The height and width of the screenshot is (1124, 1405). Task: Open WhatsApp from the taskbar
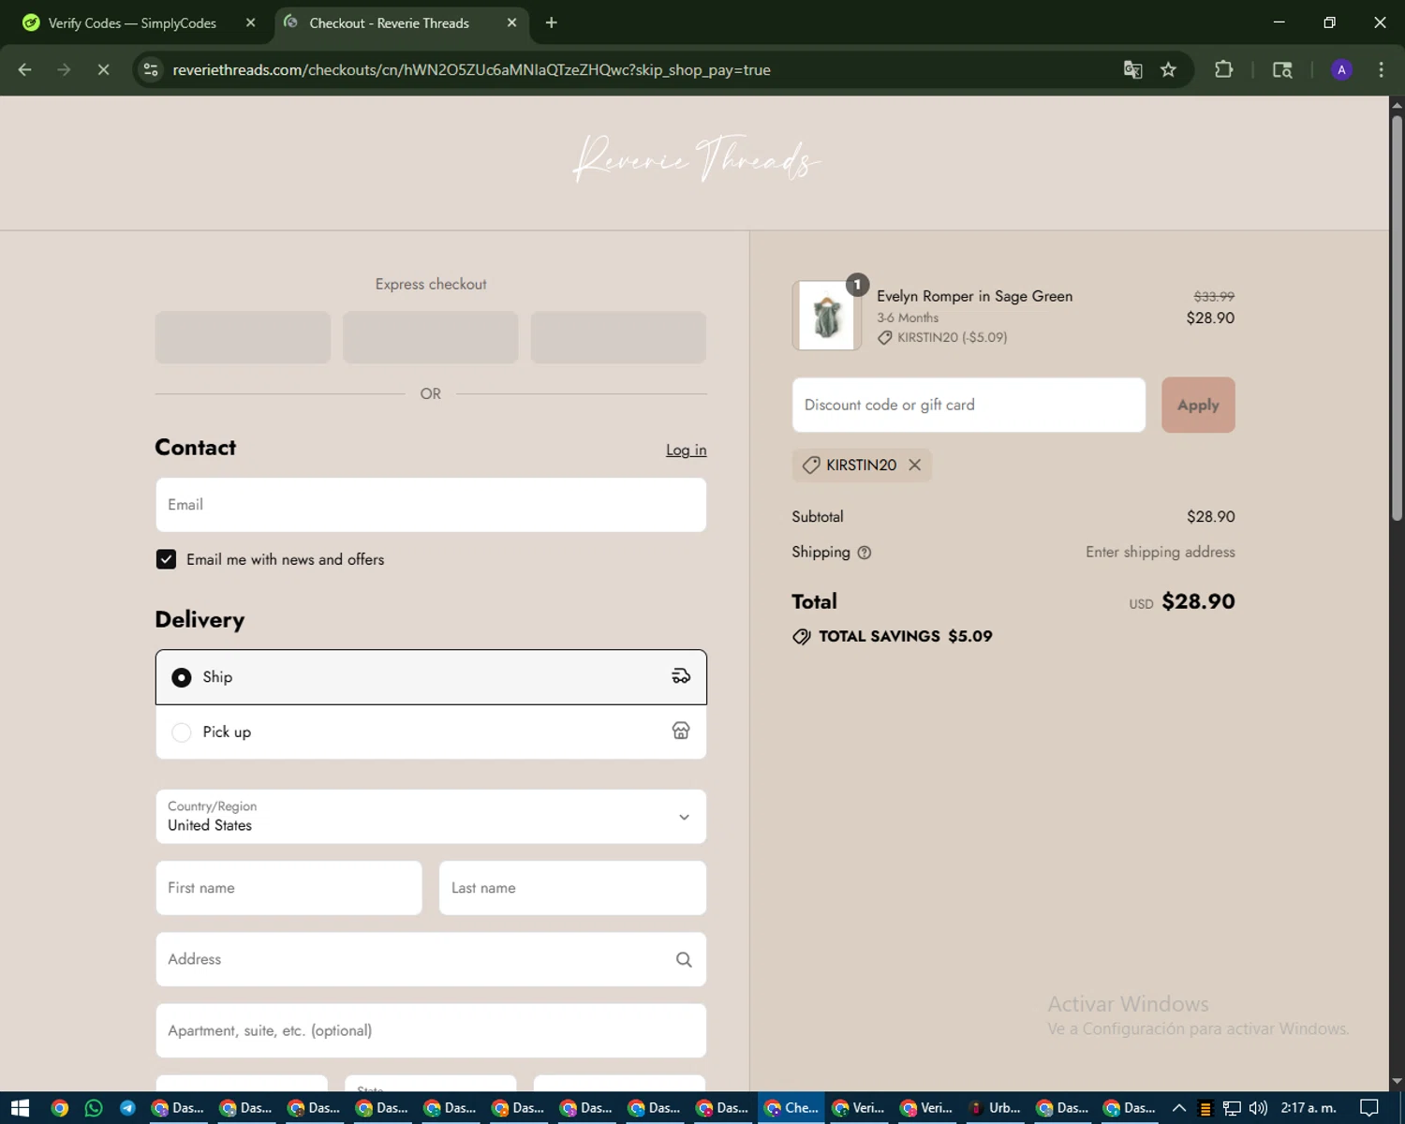94,1108
